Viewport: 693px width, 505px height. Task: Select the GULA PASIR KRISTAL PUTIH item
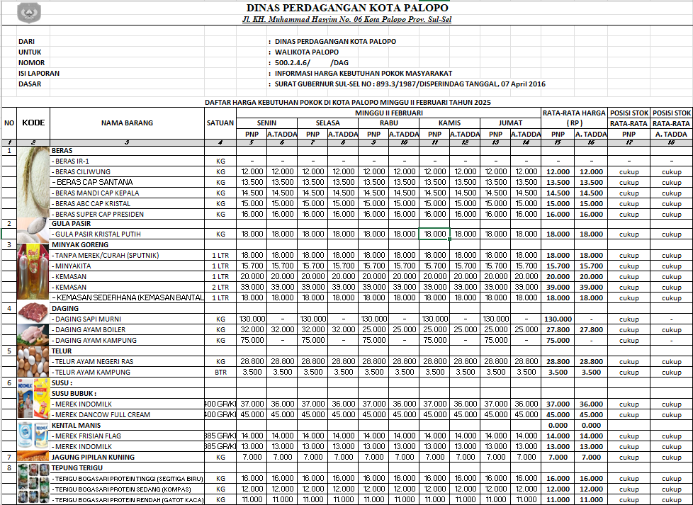pyautogui.click(x=96, y=234)
